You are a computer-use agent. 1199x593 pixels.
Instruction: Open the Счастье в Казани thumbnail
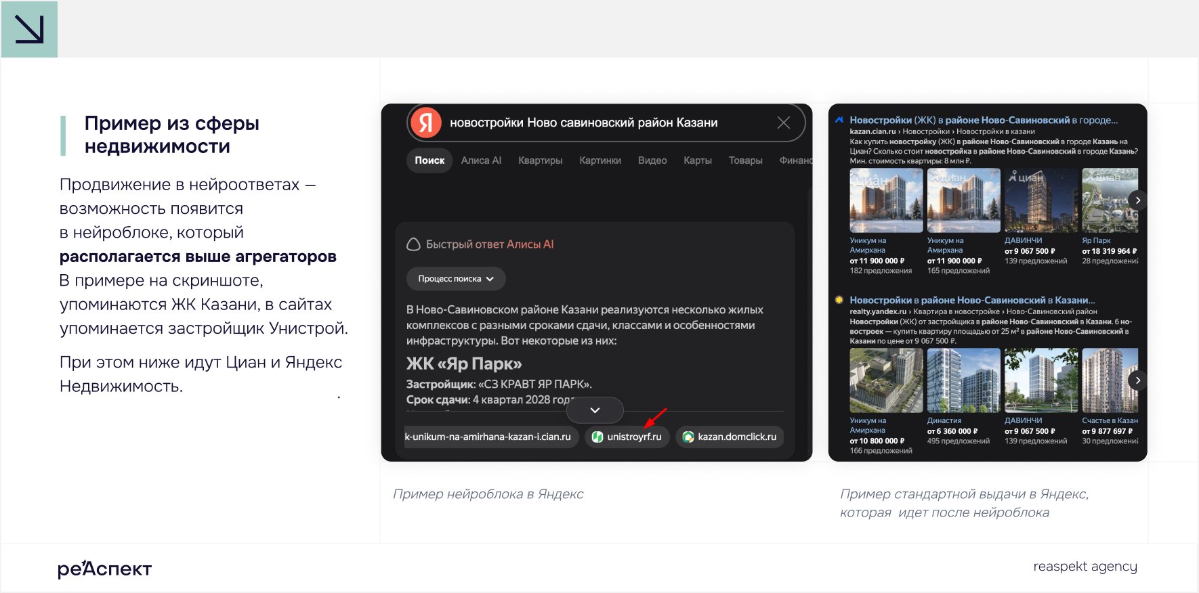[1110, 380]
